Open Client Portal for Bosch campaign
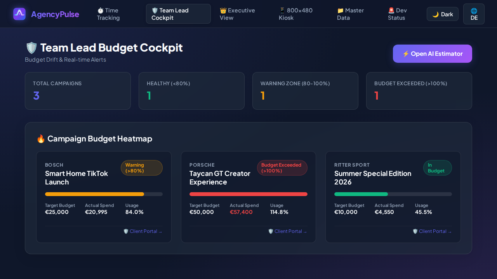The height and width of the screenshot is (279, 497). coord(143,231)
